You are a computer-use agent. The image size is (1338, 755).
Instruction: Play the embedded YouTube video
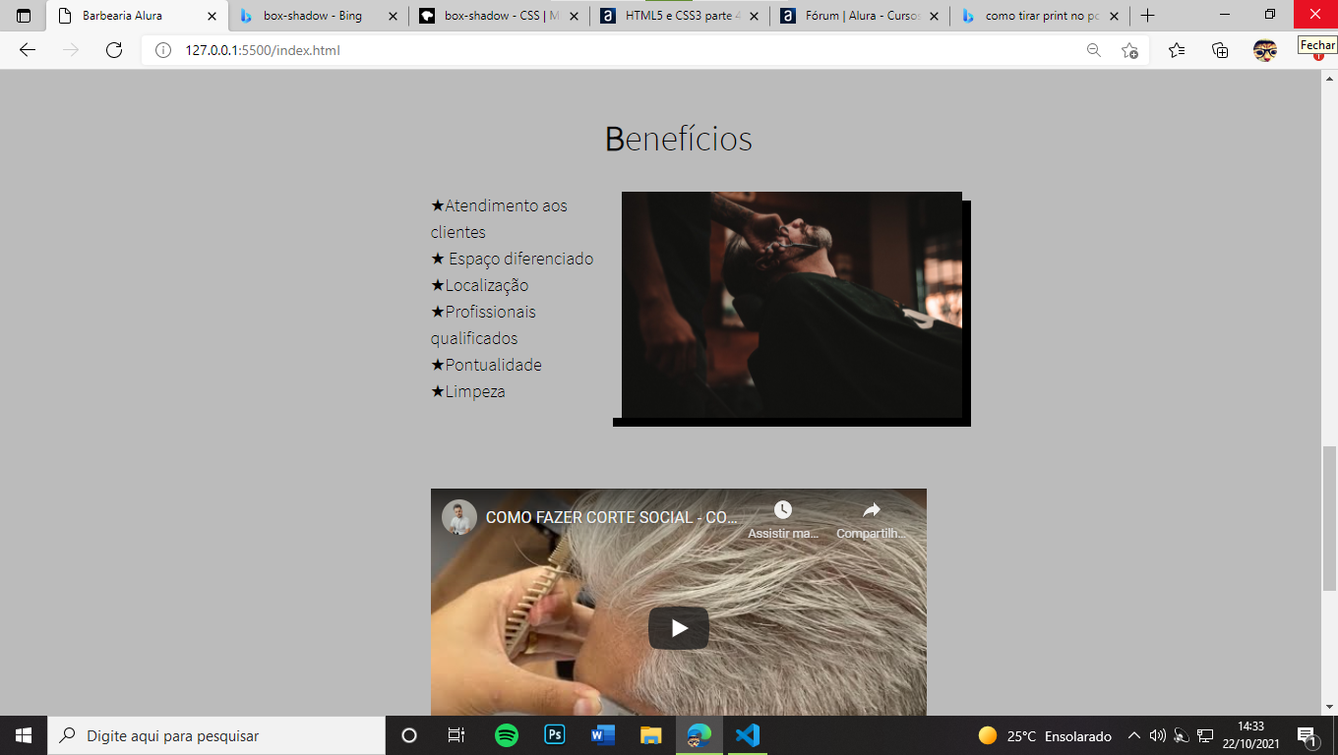[679, 628]
